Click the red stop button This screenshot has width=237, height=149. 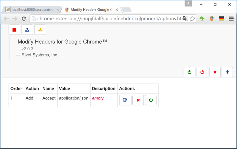pyautogui.click(x=14, y=30)
